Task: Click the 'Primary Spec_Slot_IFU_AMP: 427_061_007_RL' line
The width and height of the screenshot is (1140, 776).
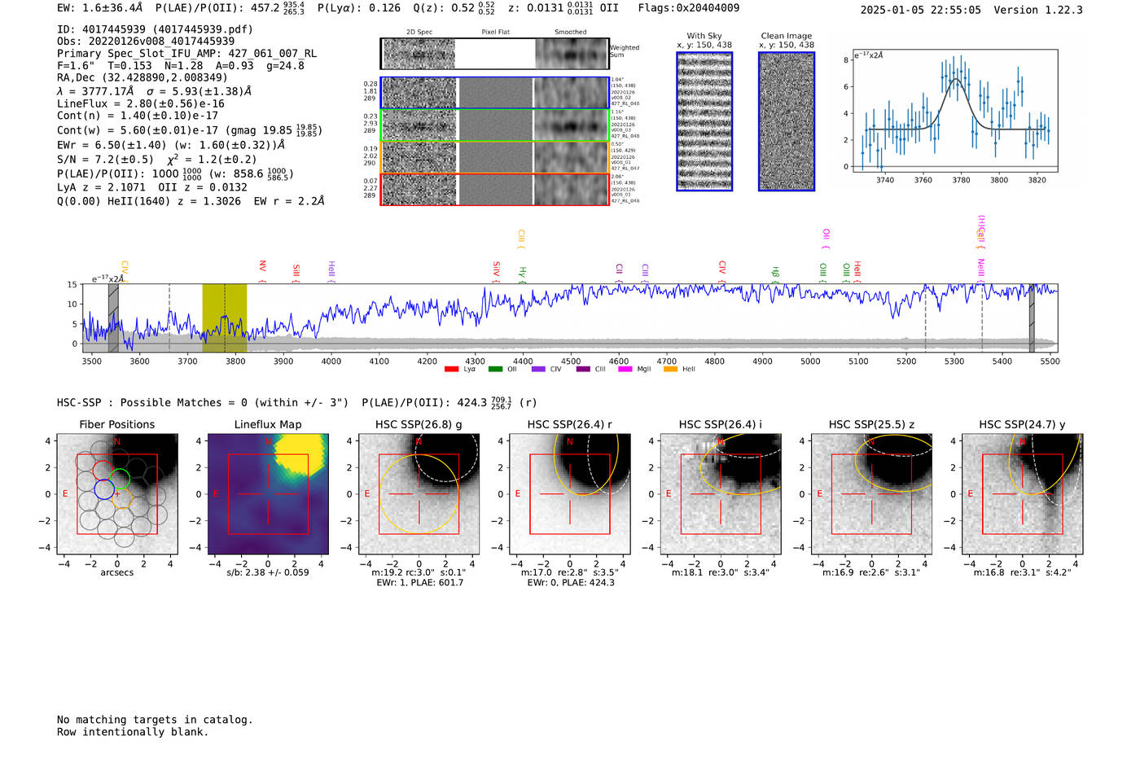Action: pyautogui.click(x=187, y=54)
